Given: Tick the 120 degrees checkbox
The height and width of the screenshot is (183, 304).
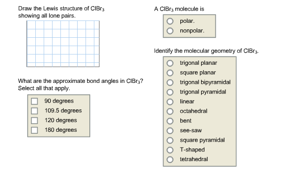Looking at the screenshot, I should click(34, 121).
